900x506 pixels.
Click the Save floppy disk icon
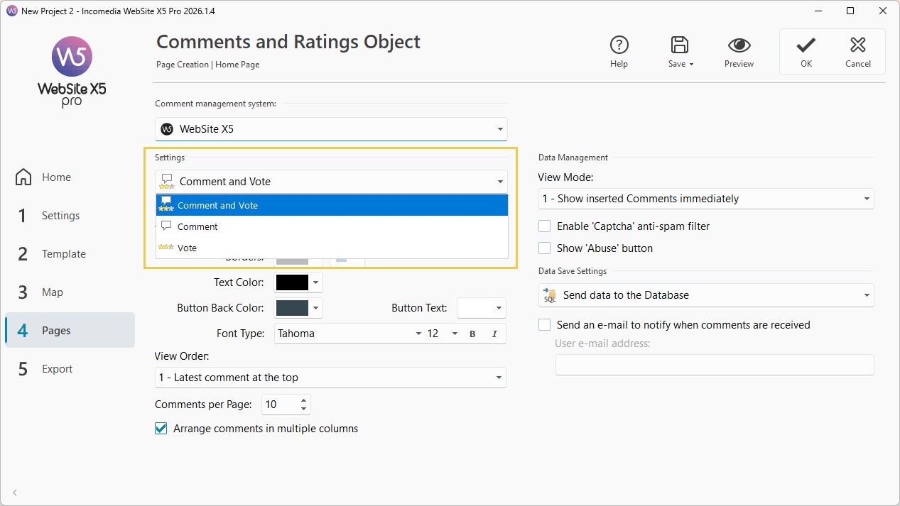(x=680, y=45)
